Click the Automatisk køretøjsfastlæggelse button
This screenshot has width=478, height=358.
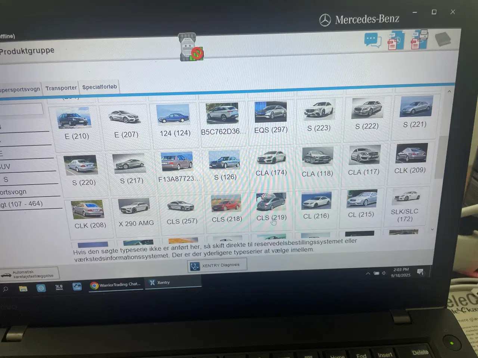coord(29,274)
